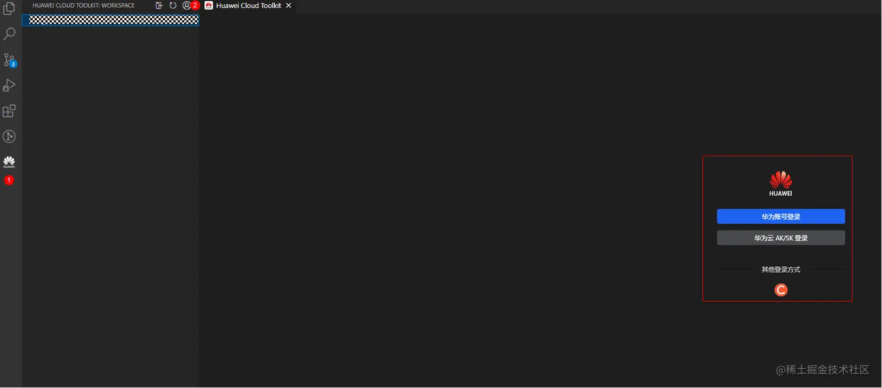
Task: Open the Source Control view
Action: [x=9, y=60]
